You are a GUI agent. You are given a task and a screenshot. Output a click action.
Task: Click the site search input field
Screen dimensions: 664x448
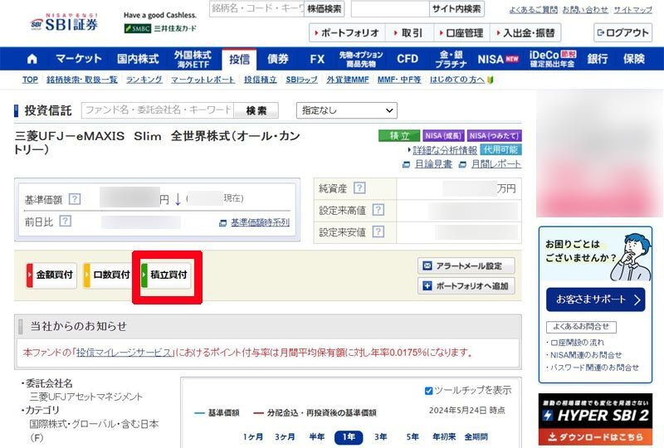click(390, 9)
